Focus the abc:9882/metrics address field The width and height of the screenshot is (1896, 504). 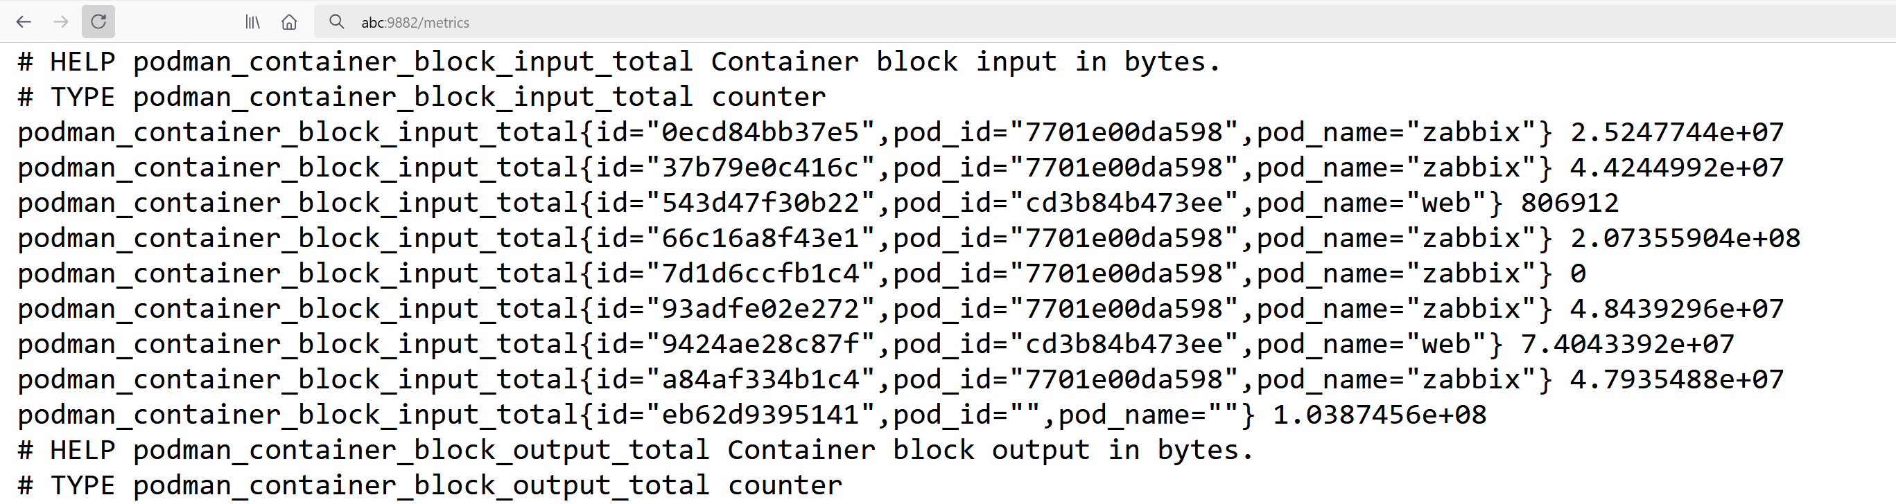(x=1104, y=22)
